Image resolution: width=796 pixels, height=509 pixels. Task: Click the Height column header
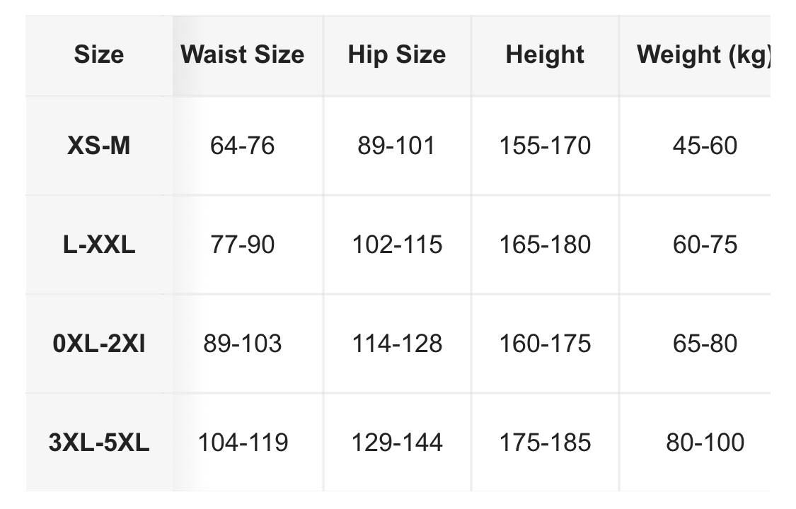545,54
